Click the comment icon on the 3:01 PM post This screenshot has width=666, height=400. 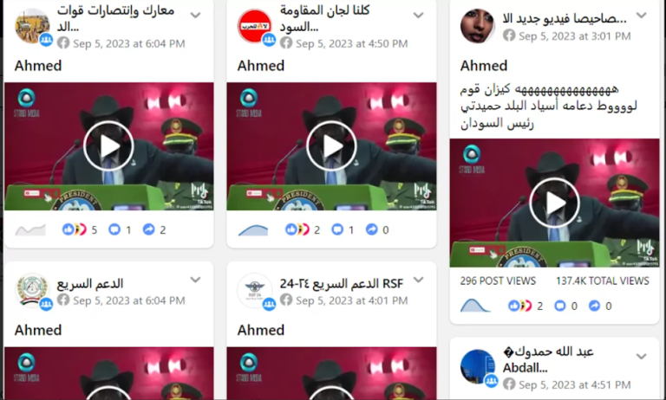tap(560, 306)
